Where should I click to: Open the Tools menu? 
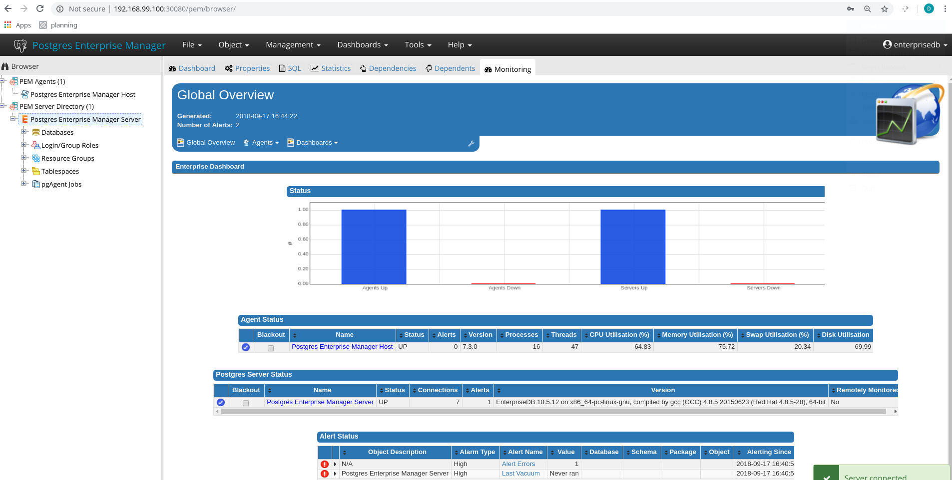418,45
